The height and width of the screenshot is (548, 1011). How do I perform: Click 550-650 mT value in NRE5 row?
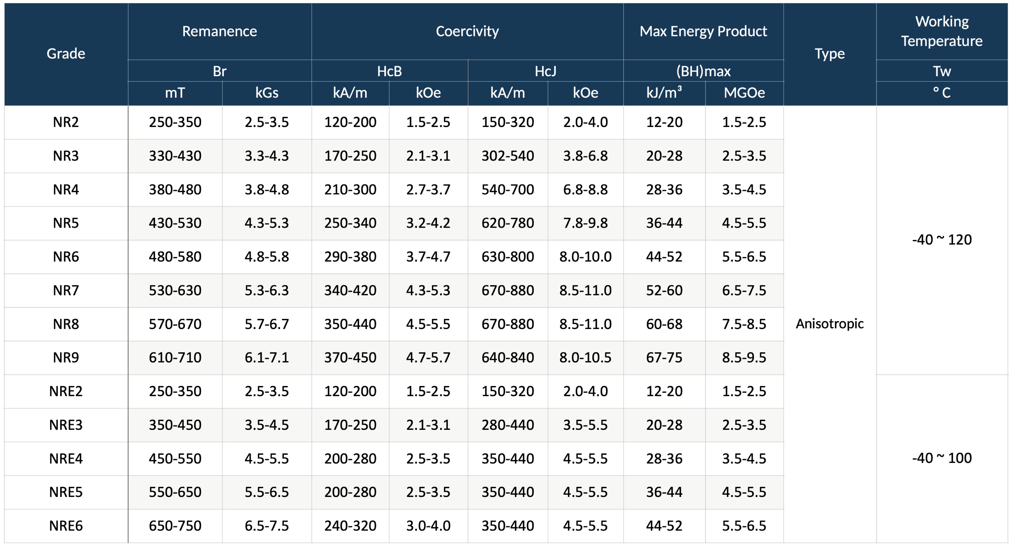click(x=175, y=492)
